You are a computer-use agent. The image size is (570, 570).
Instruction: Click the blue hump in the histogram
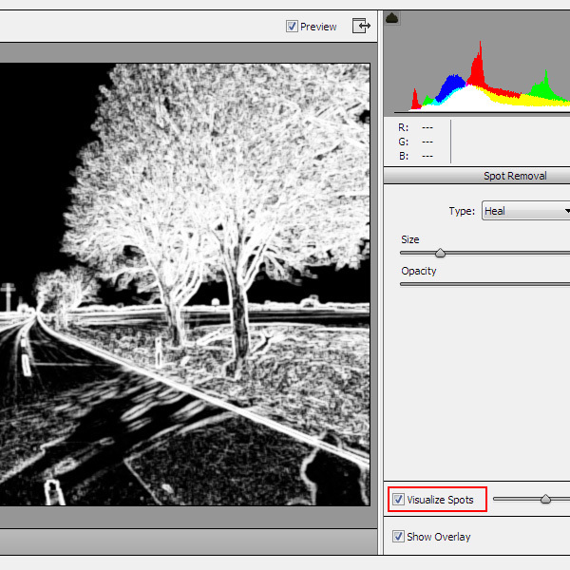[x=455, y=85]
